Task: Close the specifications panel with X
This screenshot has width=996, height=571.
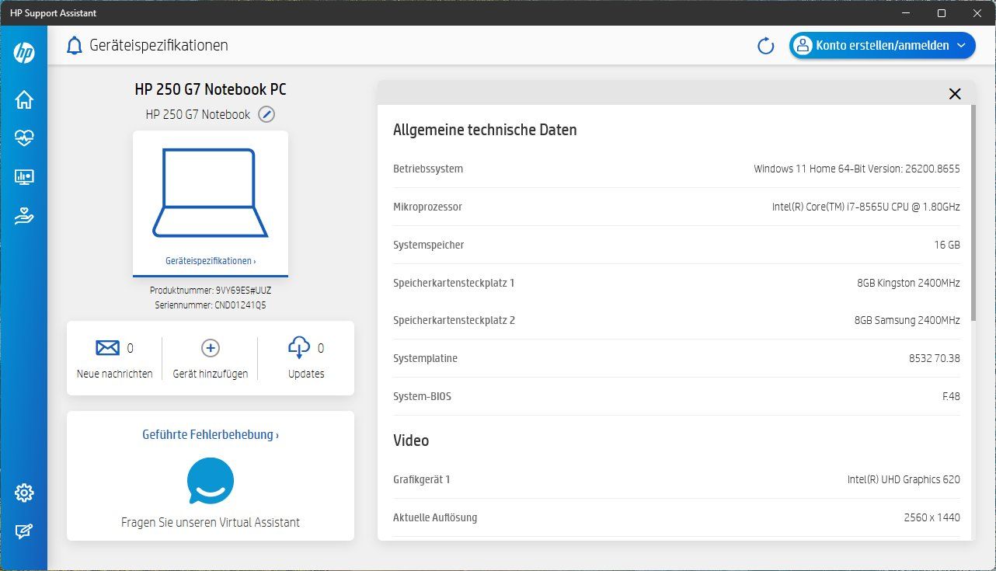Action: point(955,94)
